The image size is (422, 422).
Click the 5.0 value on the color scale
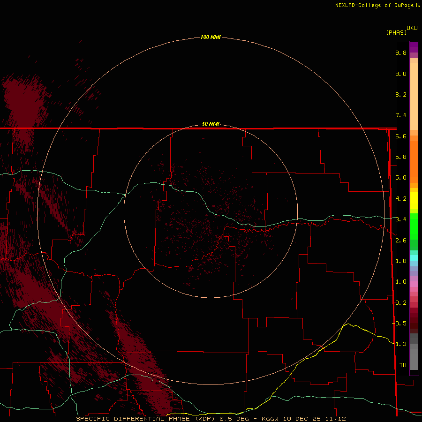click(401, 178)
